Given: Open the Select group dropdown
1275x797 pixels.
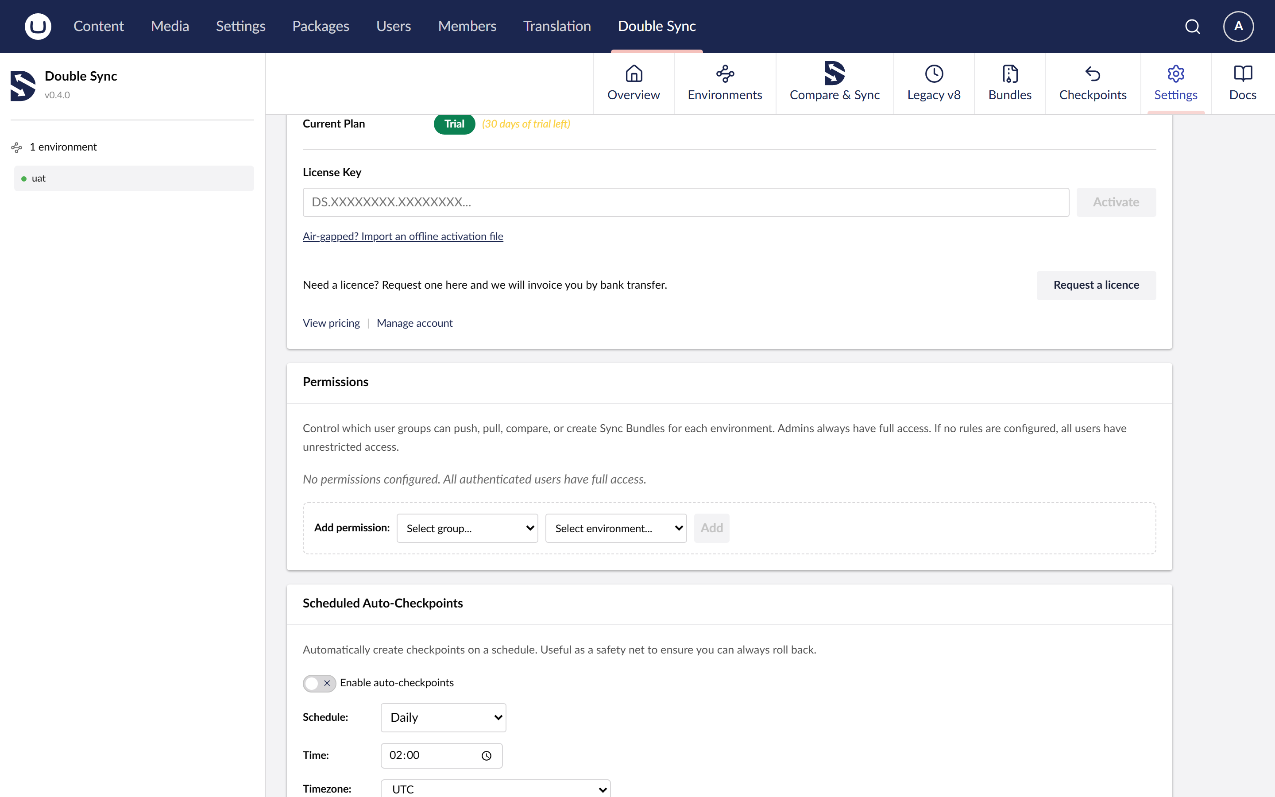Looking at the screenshot, I should [467, 528].
